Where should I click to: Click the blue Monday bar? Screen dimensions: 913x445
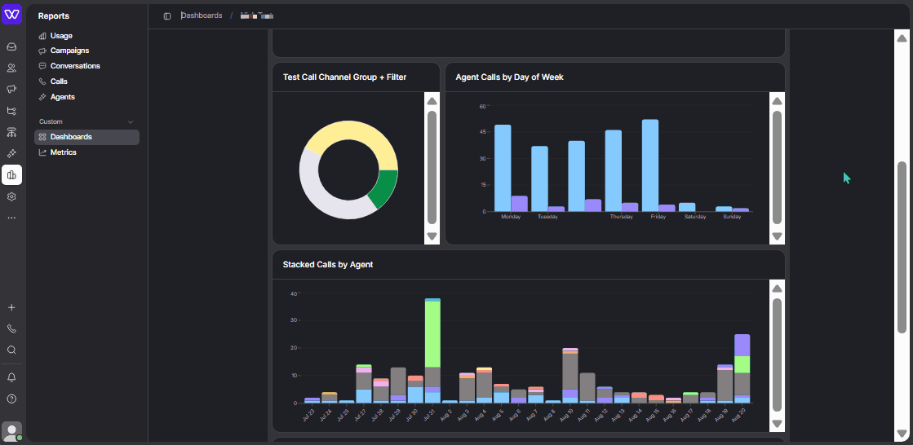[x=503, y=168]
